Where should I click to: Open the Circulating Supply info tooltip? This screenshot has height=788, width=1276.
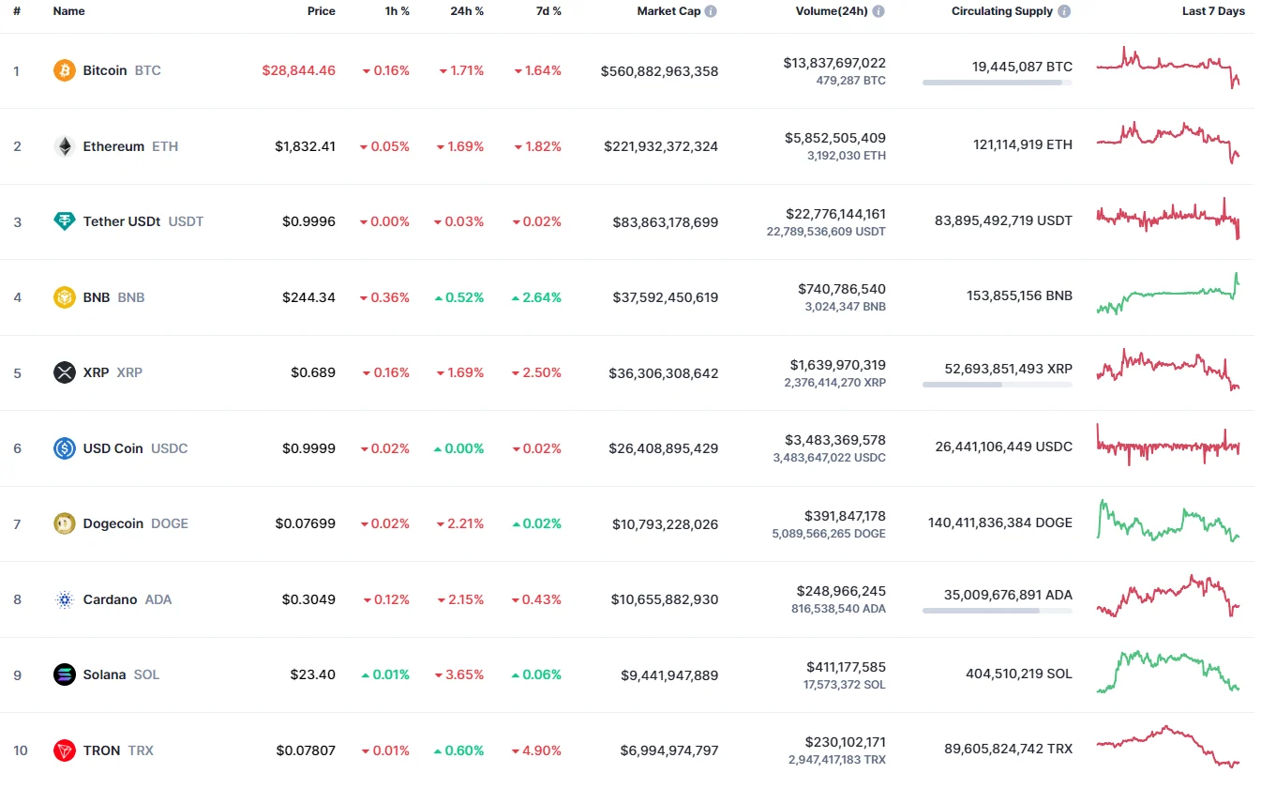1064,10
